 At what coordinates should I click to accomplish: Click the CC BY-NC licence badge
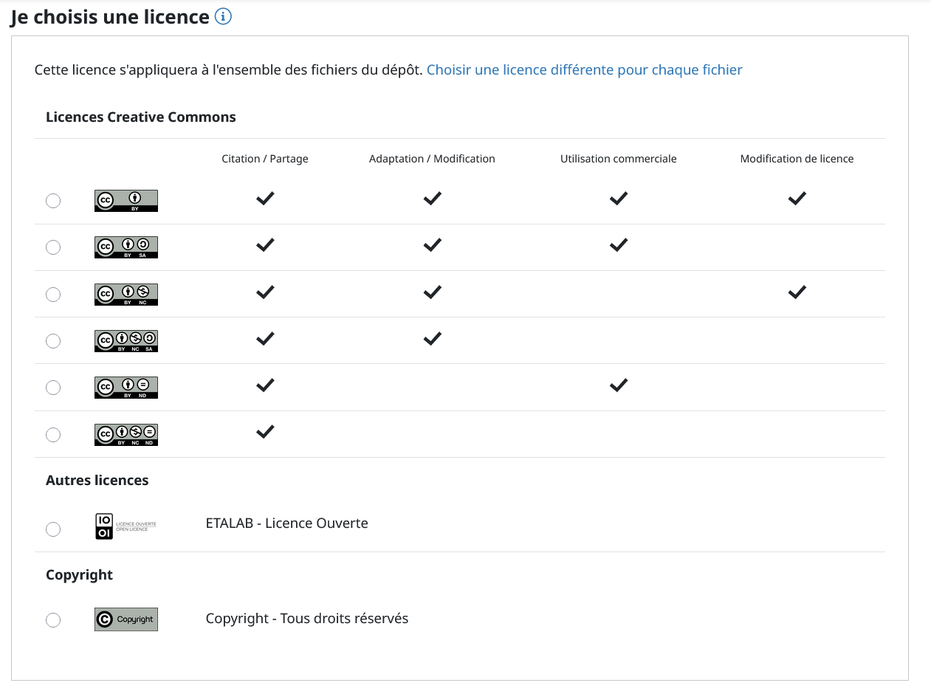126,295
